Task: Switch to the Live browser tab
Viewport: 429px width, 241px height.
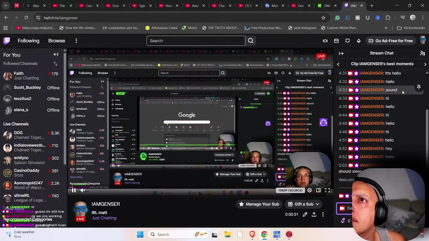Action: (x=301, y=6)
